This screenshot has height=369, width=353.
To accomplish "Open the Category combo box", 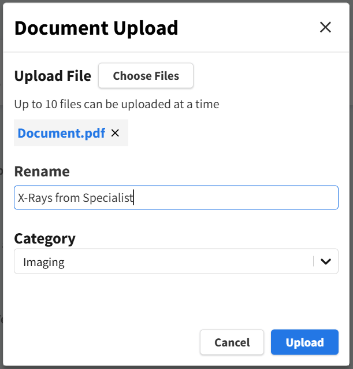I will (168, 261).
